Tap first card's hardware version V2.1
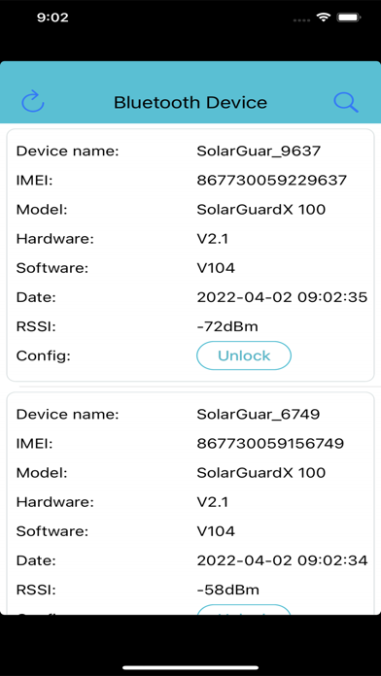The image size is (381, 676). coord(212,238)
